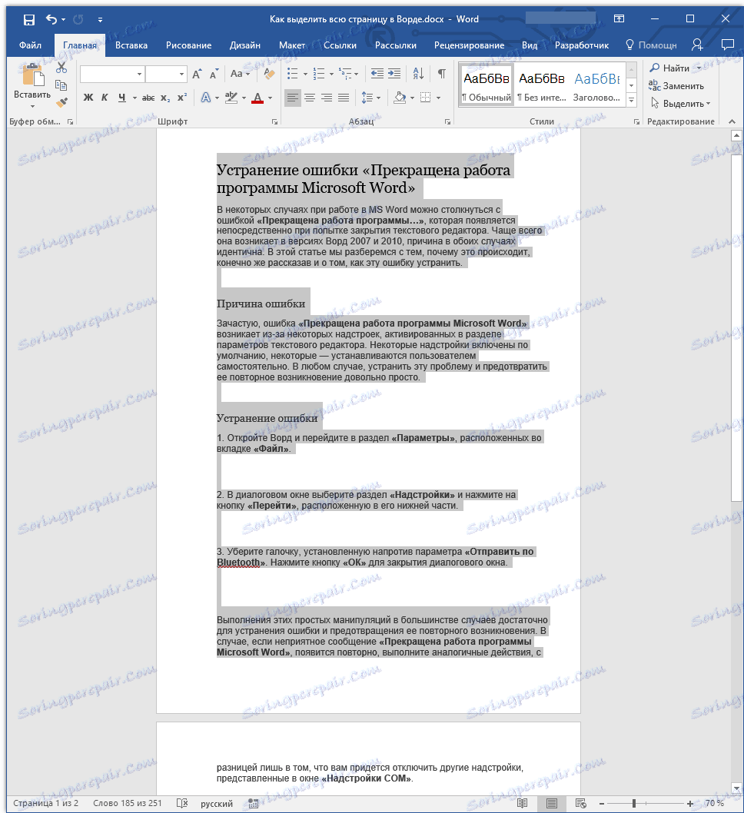Image resolution: width=744 pixels, height=813 pixels.
Task: Cut selection with the scissors icon
Action: tap(61, 68)
